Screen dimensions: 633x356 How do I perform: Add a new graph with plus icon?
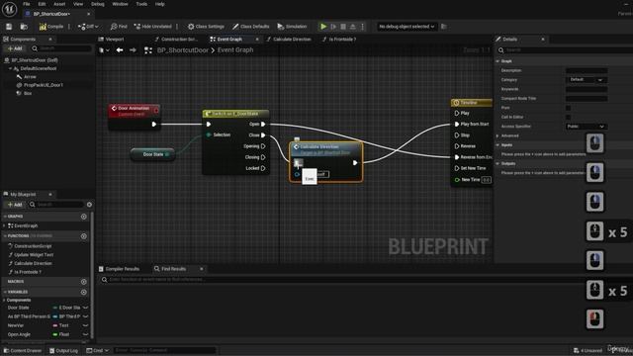point(83,217)
